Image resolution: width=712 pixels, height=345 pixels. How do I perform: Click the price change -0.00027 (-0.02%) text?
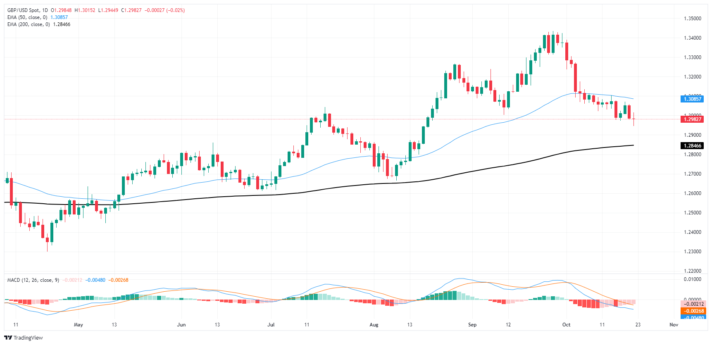[164, 10]
